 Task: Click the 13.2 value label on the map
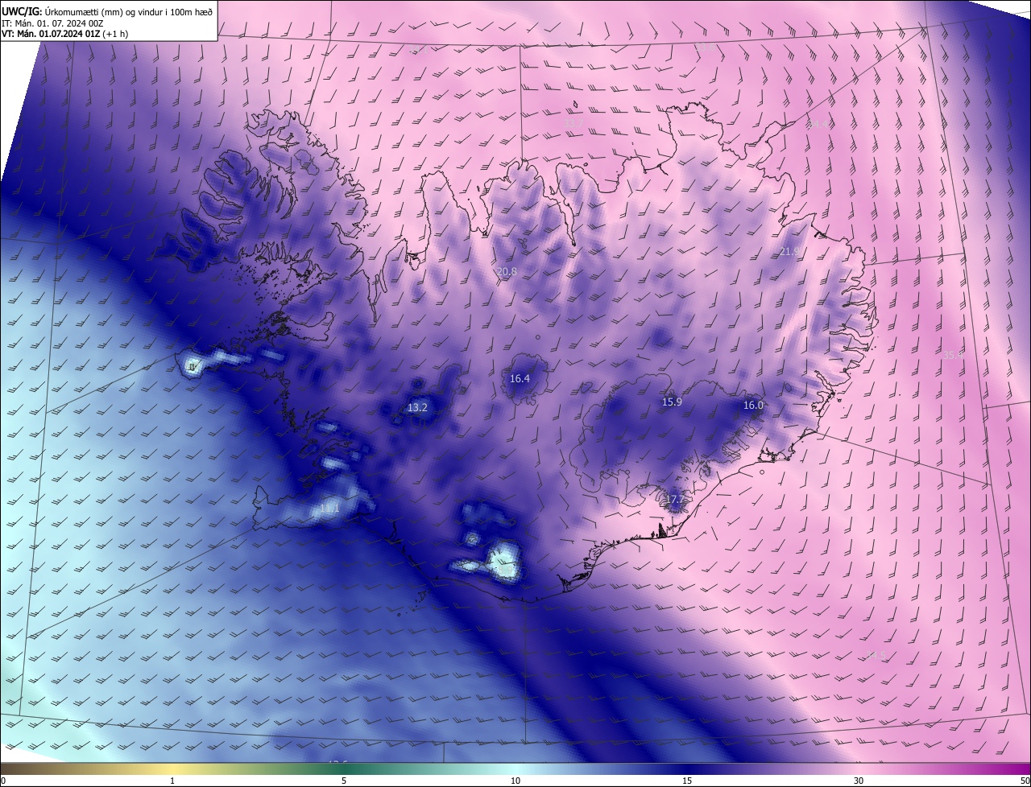[417, 408]
